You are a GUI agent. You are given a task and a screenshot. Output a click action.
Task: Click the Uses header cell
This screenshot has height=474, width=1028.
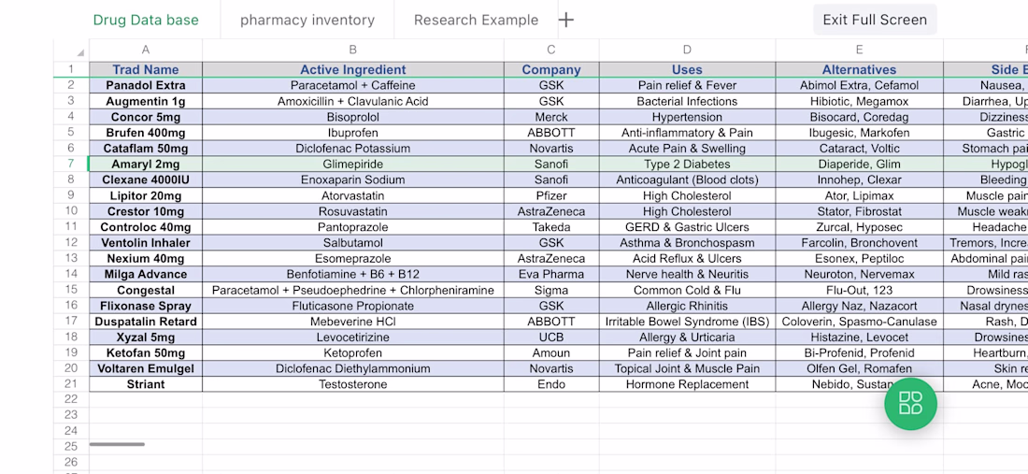pyautogui.click(x=687, y=69)
